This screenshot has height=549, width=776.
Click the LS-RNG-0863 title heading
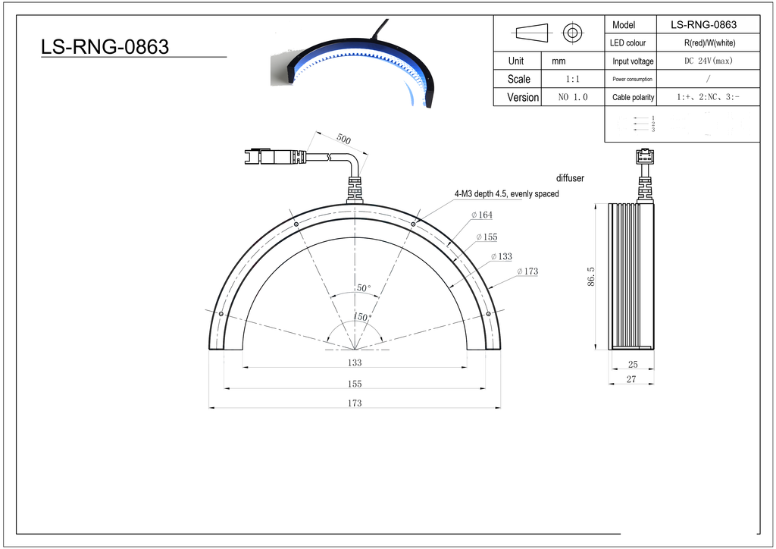(x=105, y=47)
